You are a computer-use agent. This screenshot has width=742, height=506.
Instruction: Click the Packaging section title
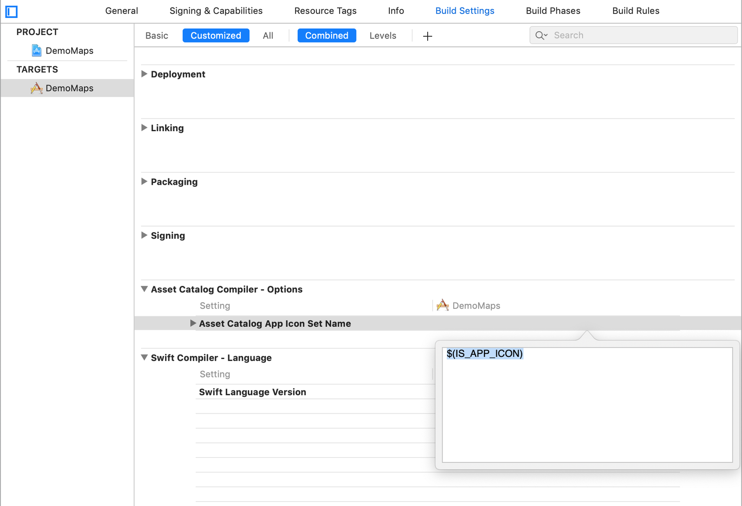(x=174, y=182)
